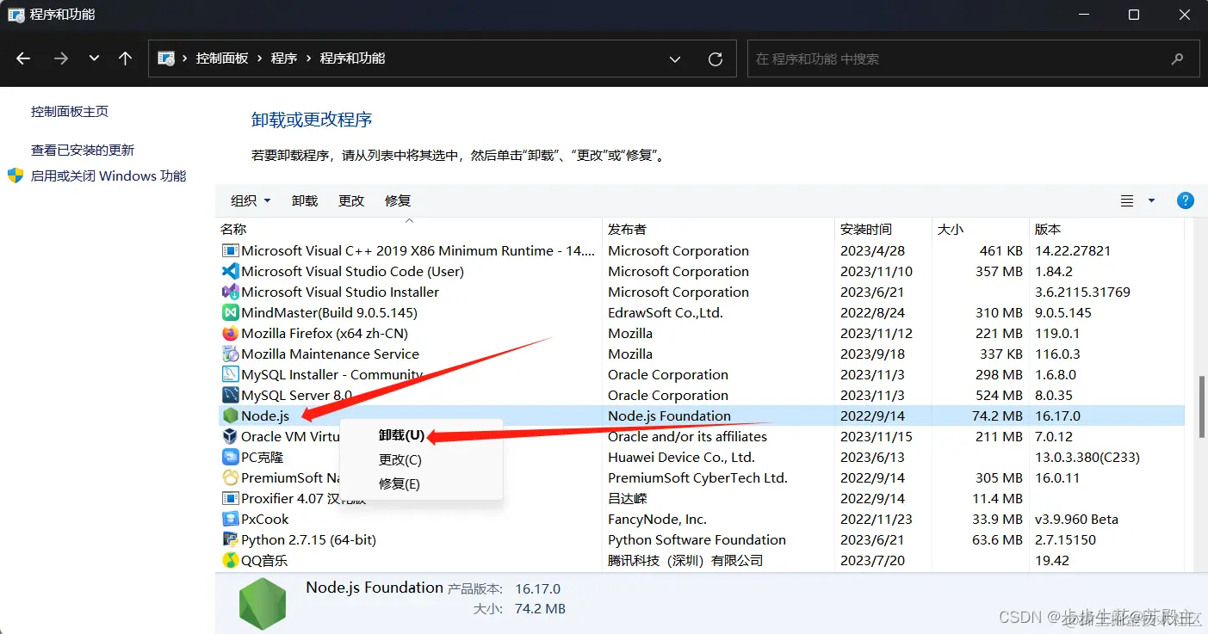Open the help question mark icon
1208x634 pixels.
(x=1186, y=200)
